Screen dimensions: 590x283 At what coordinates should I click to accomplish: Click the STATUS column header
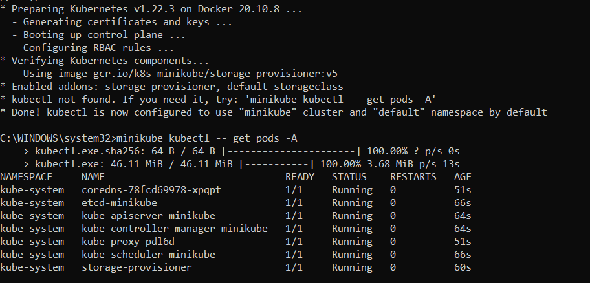tap(349, 177)
